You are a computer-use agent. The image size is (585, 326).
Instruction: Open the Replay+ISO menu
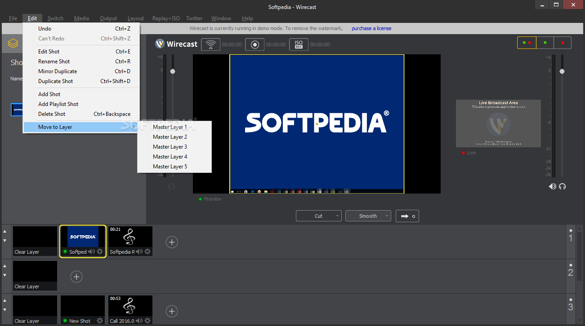(166, 18)
